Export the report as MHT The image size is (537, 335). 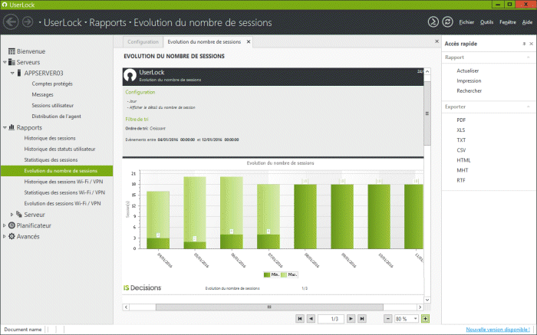pos(462,170)
